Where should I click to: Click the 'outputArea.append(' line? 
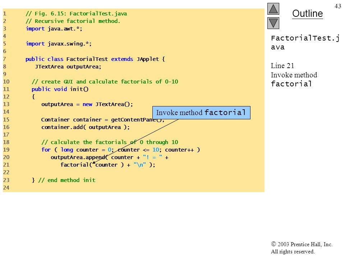pos(110,157)
